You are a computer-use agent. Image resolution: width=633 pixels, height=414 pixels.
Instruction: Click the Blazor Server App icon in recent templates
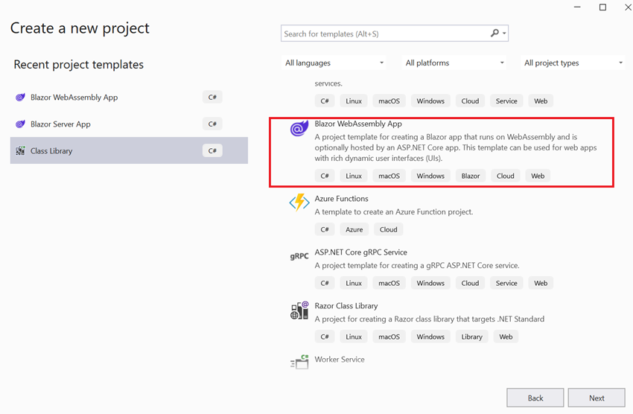tap(20, 124)
